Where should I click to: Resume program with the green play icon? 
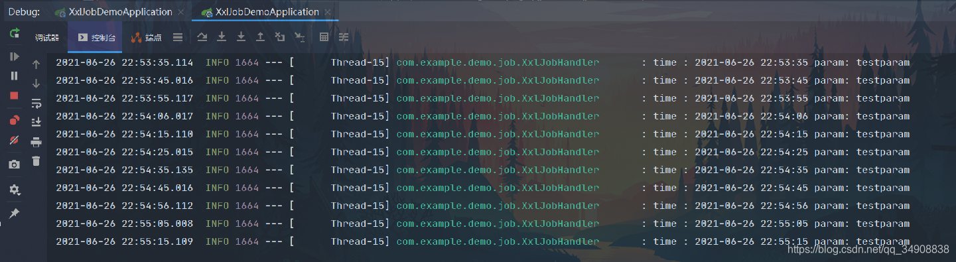15,56
